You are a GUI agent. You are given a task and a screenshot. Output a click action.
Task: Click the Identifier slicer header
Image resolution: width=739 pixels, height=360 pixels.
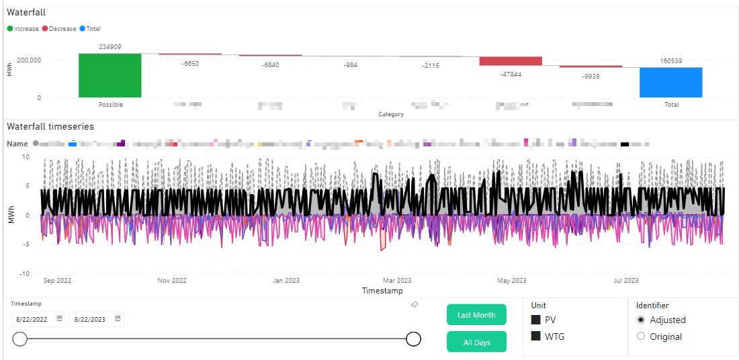tap(652, 306)
